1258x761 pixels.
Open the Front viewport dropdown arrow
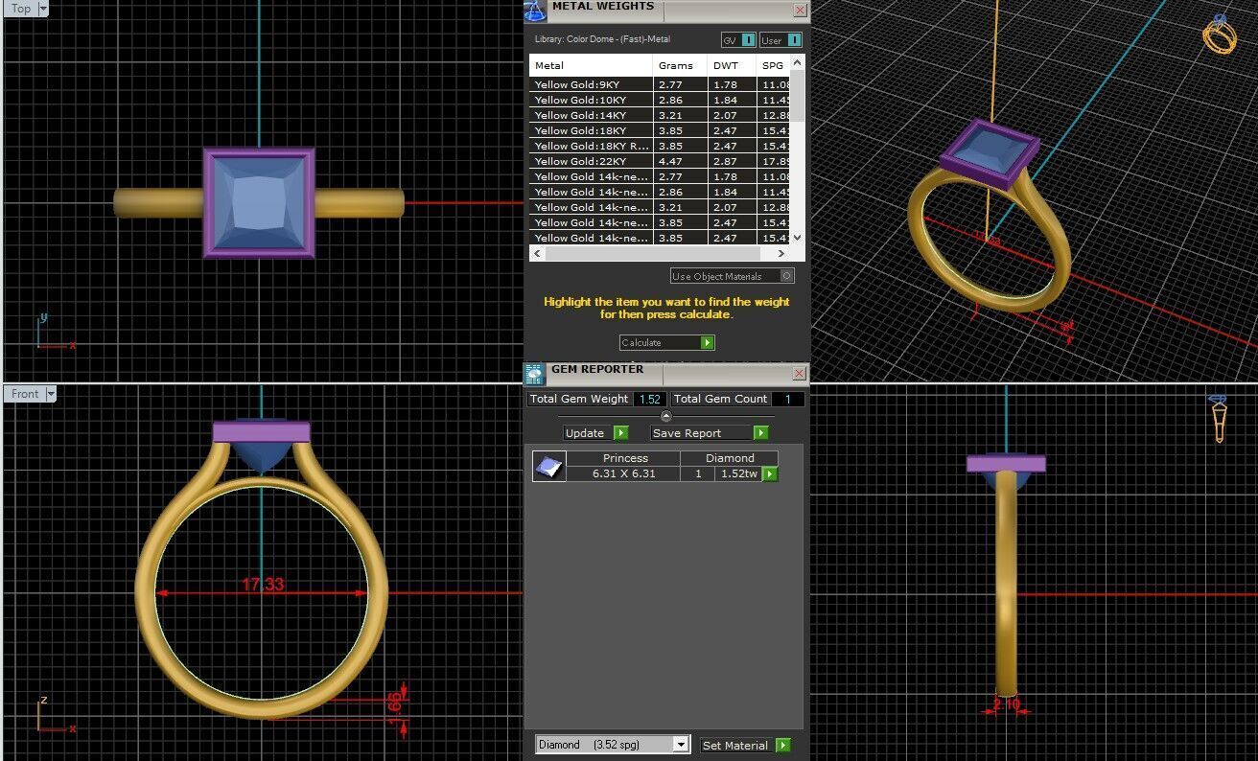pos(50,394)
